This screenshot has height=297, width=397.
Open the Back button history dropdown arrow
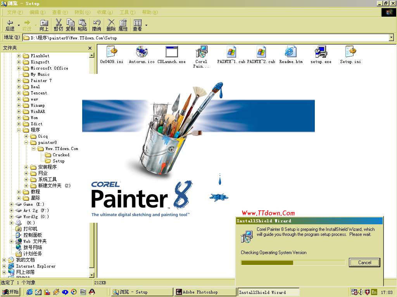pos(19,25)
